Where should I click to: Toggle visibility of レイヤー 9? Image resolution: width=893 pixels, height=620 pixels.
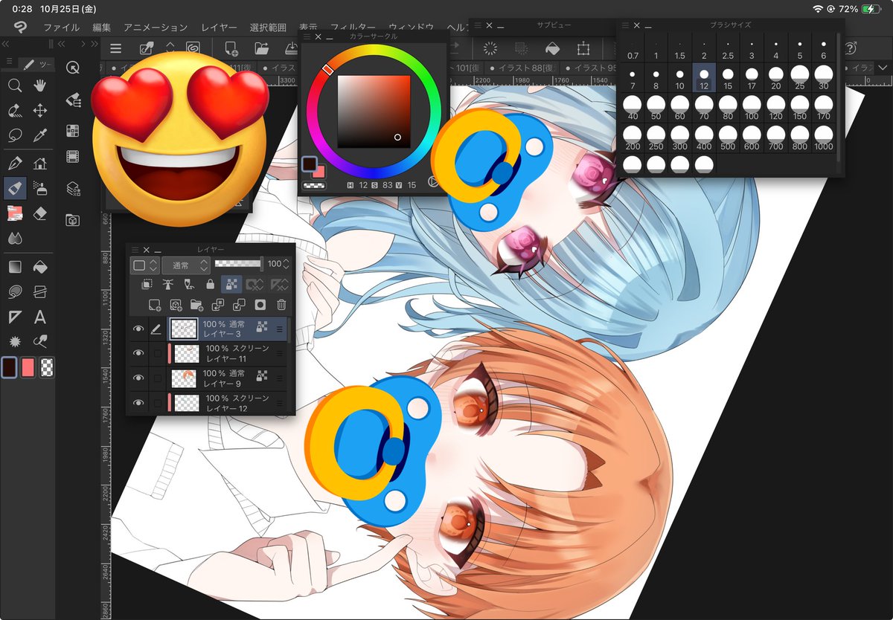pos(138,378)
